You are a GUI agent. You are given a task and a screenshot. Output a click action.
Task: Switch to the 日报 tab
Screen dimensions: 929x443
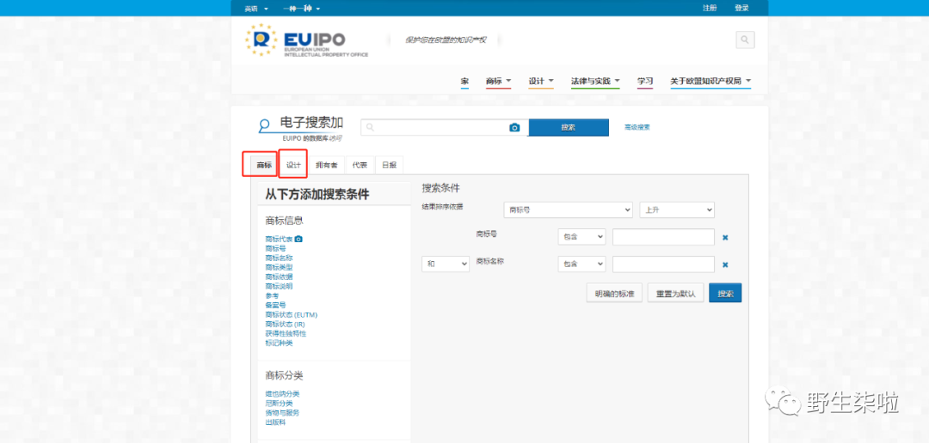389,166
